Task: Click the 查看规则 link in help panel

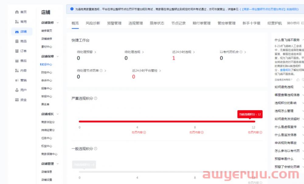Action: point(286,70)
